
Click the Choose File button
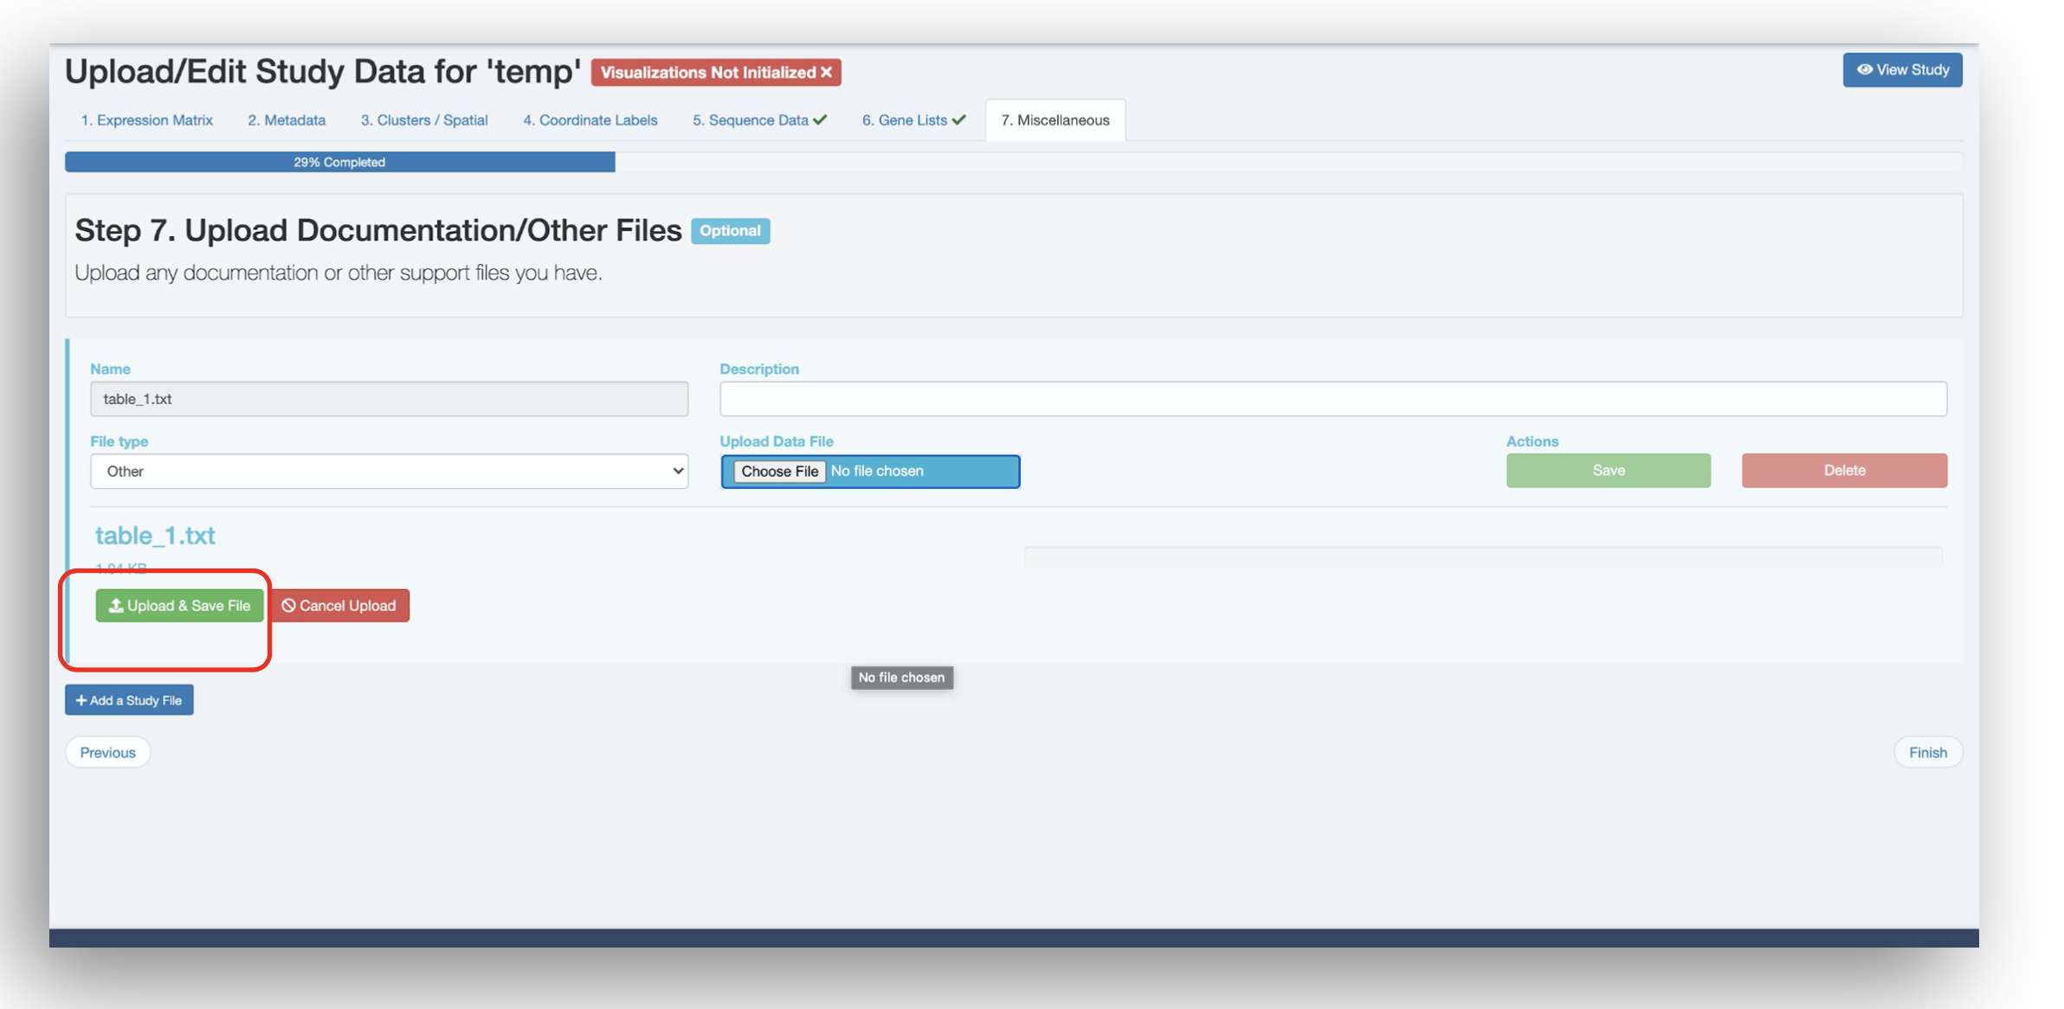(779, 472)
